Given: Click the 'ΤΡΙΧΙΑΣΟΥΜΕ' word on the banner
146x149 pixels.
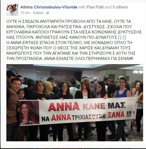Looking at the screenshot, I should coord(89,117).
